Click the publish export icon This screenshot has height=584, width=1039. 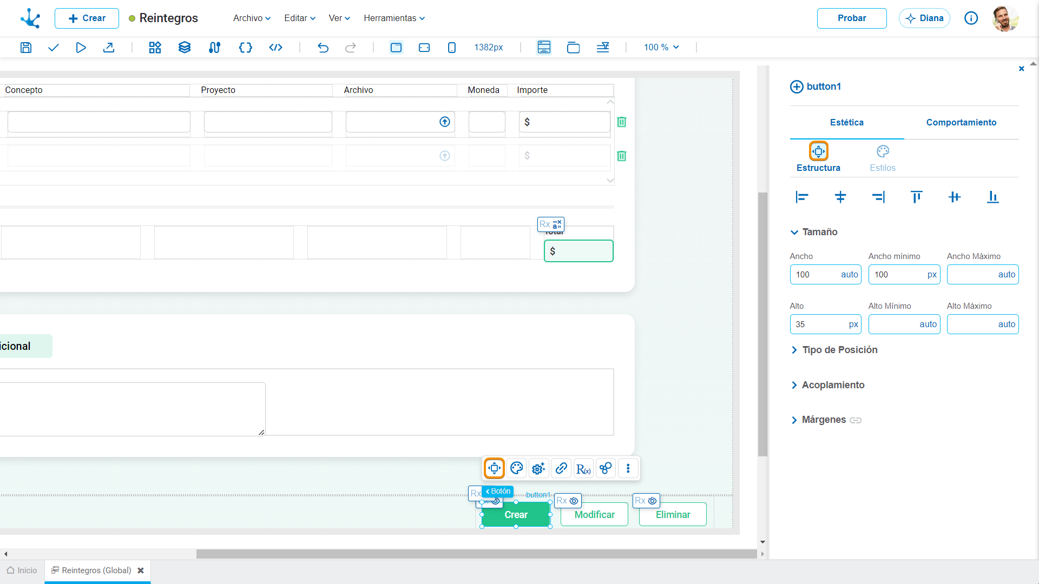(109, 48)
